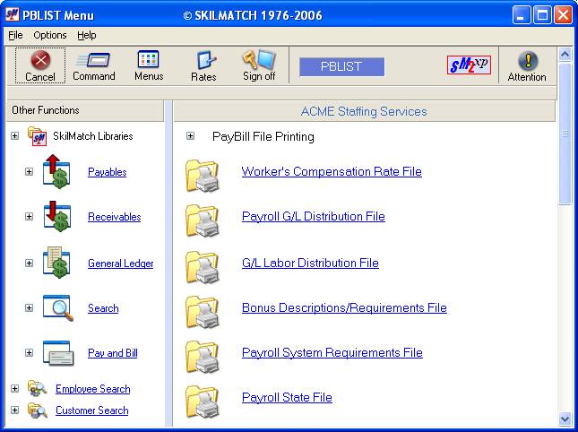The image size is (578, 432).
Task: Open the Command line icon
Action: pyautogui.click(x=93, y=60)
